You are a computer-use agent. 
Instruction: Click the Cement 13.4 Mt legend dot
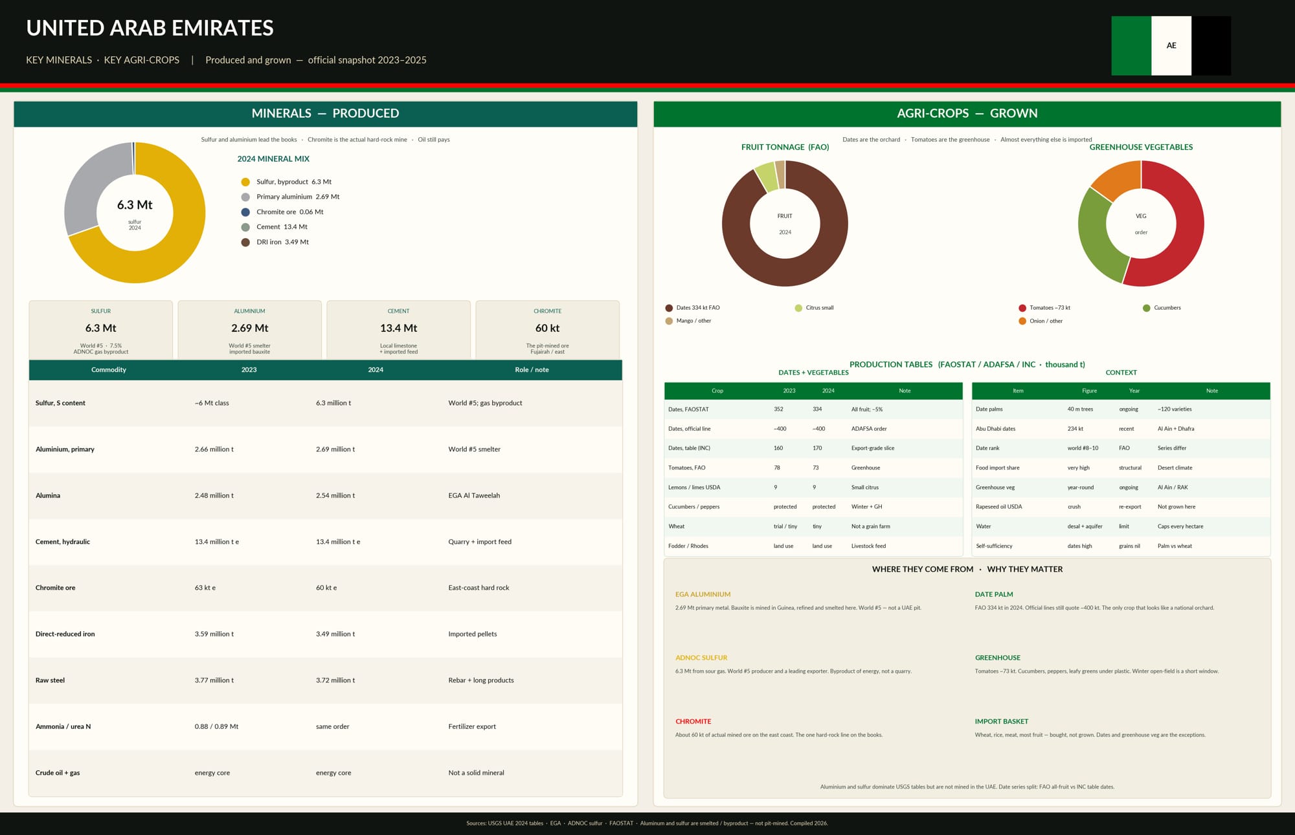[245, 227]
